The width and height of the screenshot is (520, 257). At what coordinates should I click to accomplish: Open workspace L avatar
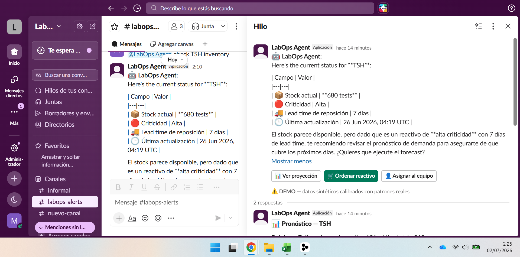pyautogui.click(x=14, y=27)
